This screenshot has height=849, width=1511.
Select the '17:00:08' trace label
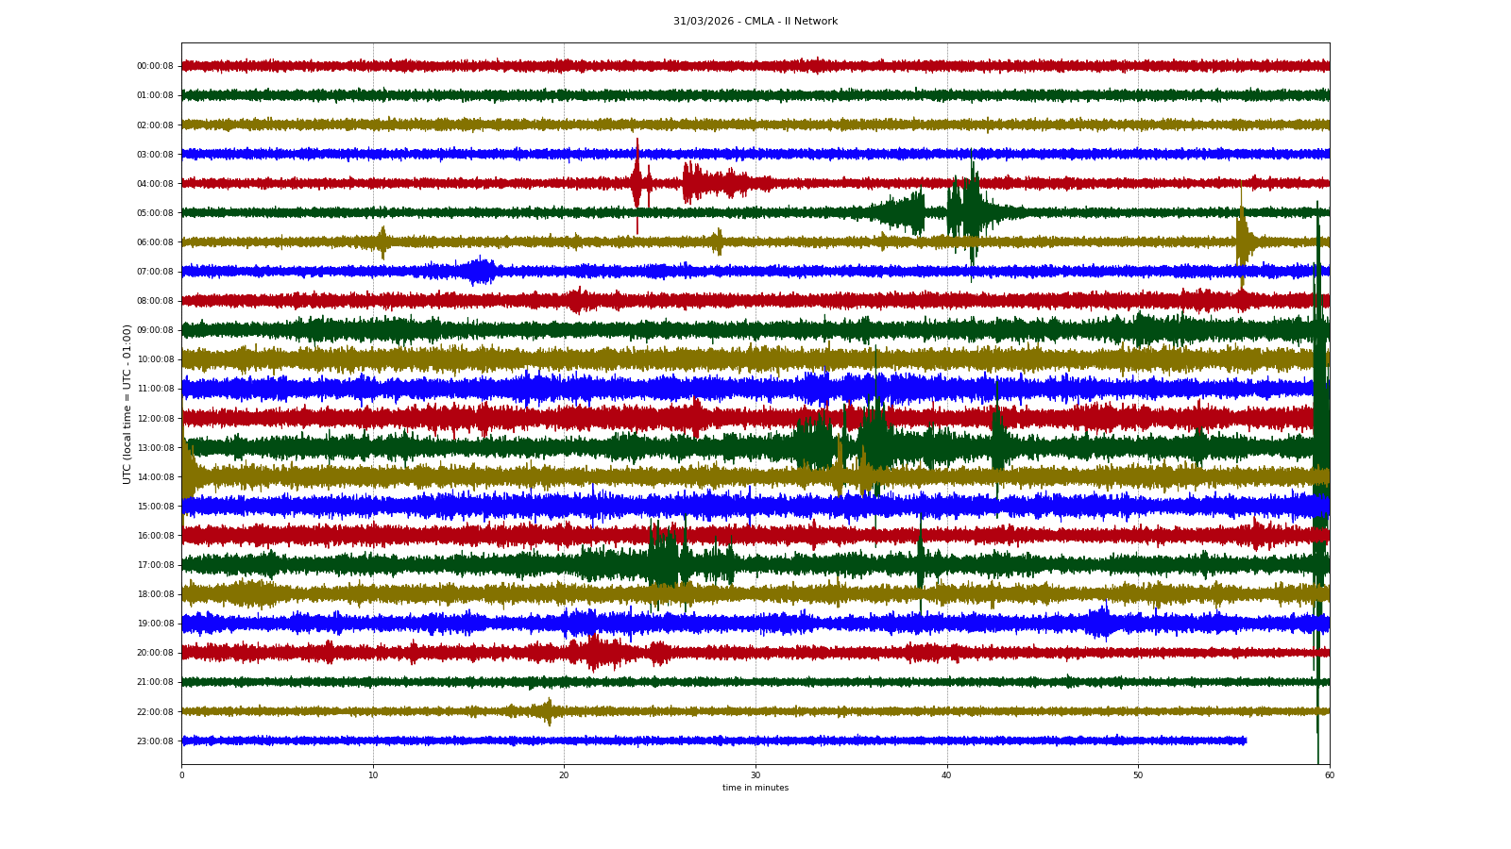[x=155, y=565]
